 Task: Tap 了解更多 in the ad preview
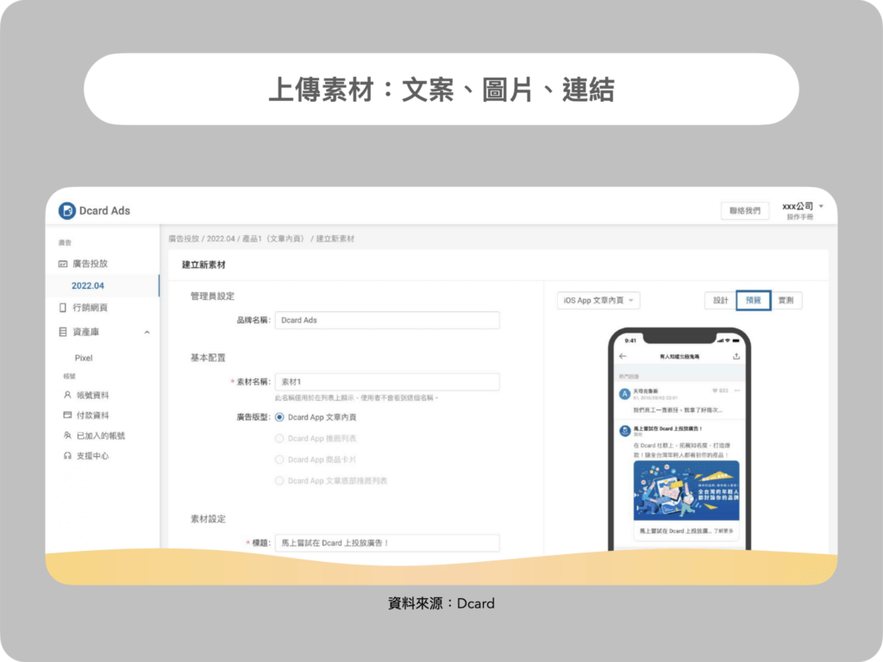pyautogui.click(x=723, y=531)
